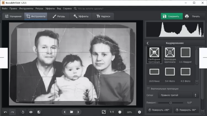The image size is (207, 116).
Task: Select the 5:4 Фото crop preset
Action: [170, 75]
